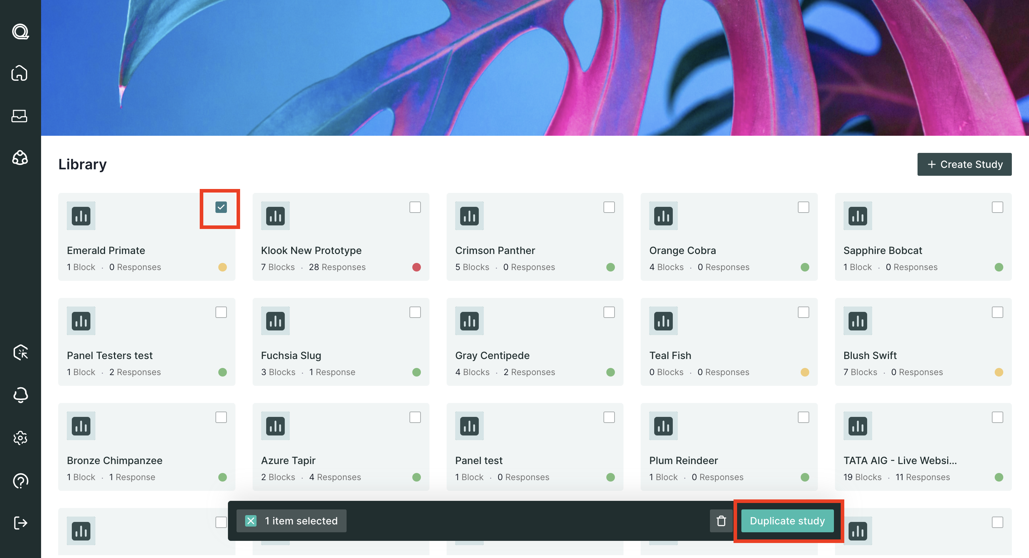Uncheck the Emerald Primate checkbox
Viewport: 1029px width, 558px height.
[221, 207]
